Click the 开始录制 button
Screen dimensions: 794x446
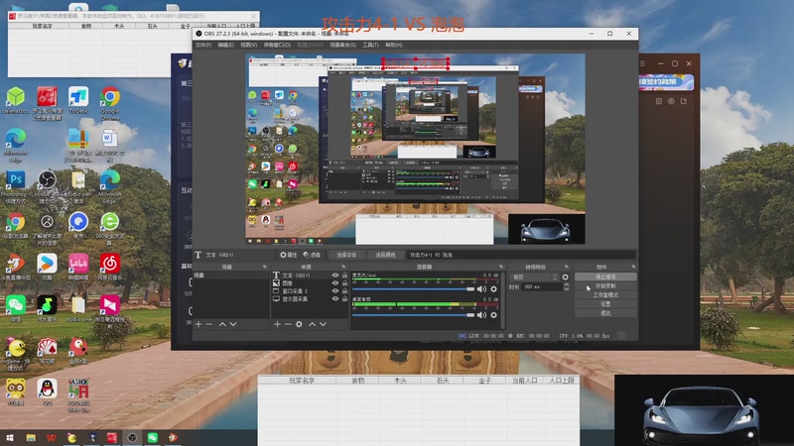pyautogui.click(x=605, y=286)
